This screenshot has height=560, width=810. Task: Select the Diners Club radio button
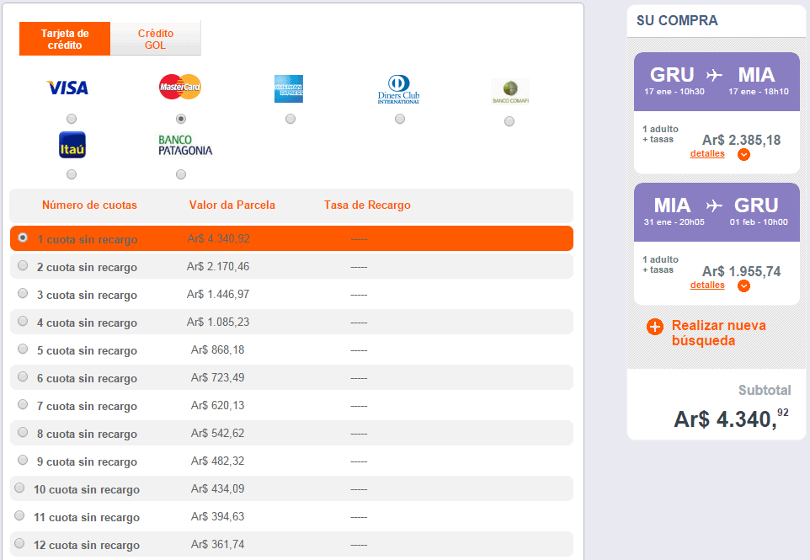click(400, 119)
